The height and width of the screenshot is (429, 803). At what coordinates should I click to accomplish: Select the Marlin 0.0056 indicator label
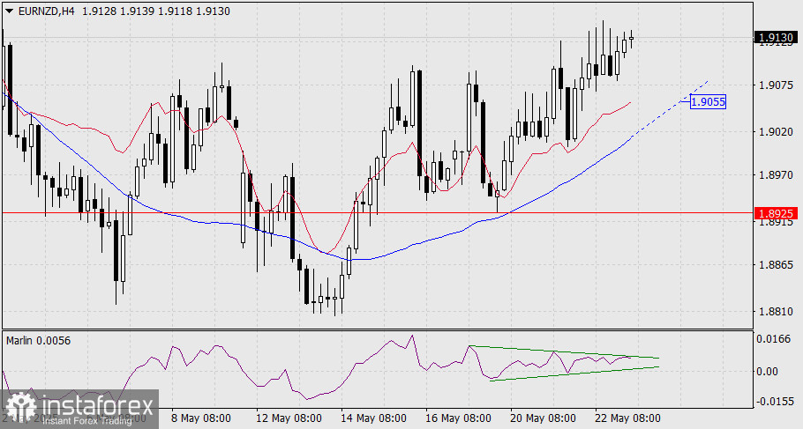tap(39, 341)
